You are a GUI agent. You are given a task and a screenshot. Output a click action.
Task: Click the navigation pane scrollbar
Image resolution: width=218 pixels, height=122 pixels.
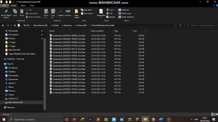pyautogui.click(x=45, y=74)
